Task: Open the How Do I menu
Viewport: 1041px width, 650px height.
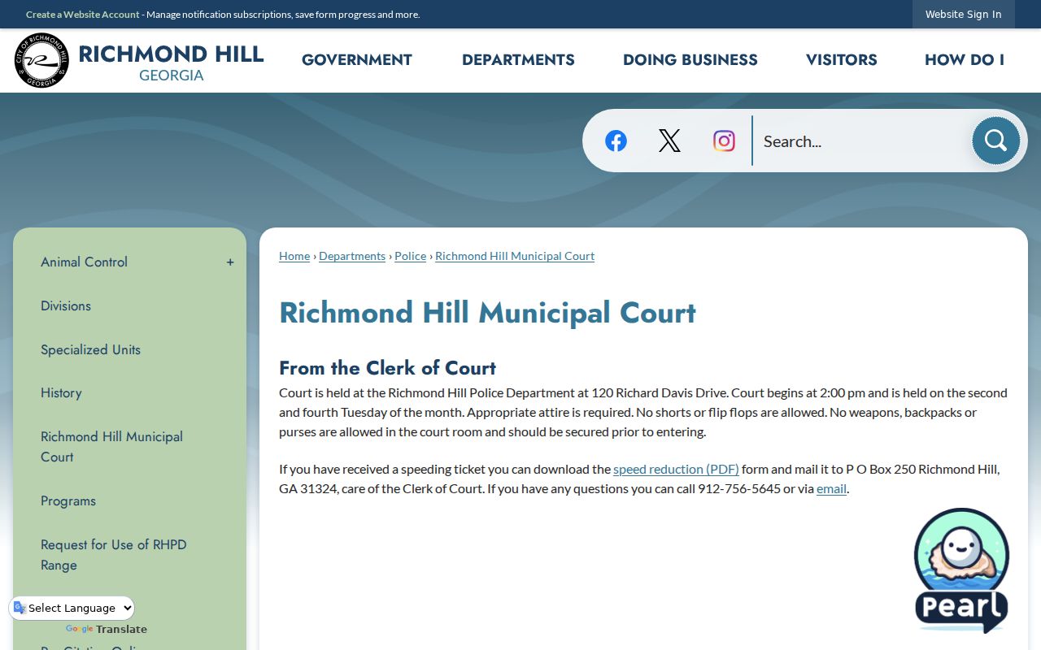Action: [965, 60]
